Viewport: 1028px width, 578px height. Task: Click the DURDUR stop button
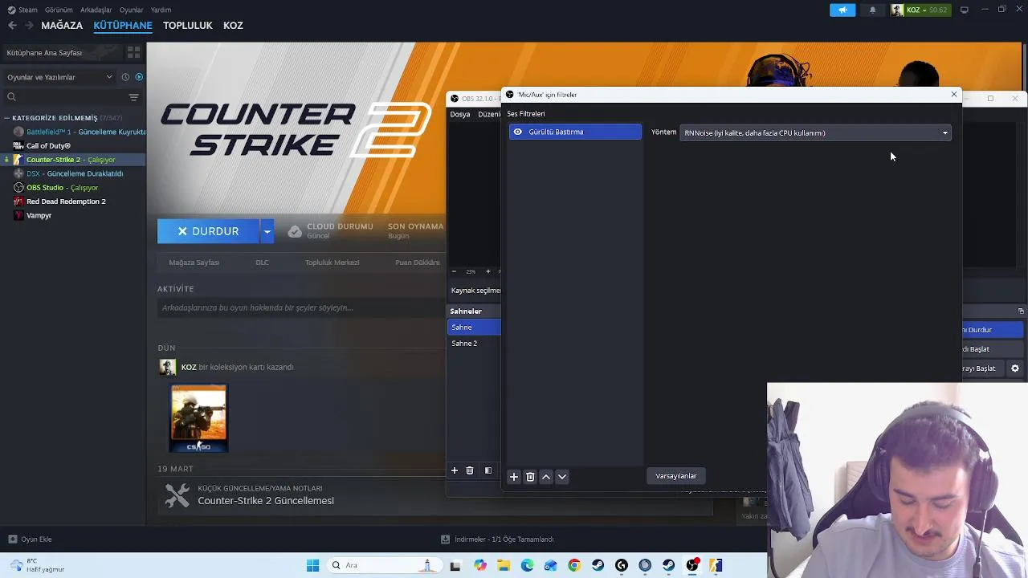click(x=208, y=231)
